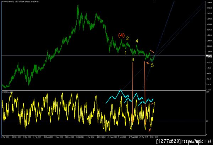Click the 17 Aug 2014 date label
The image size is (213, 145).
click(x=133, y=137)
